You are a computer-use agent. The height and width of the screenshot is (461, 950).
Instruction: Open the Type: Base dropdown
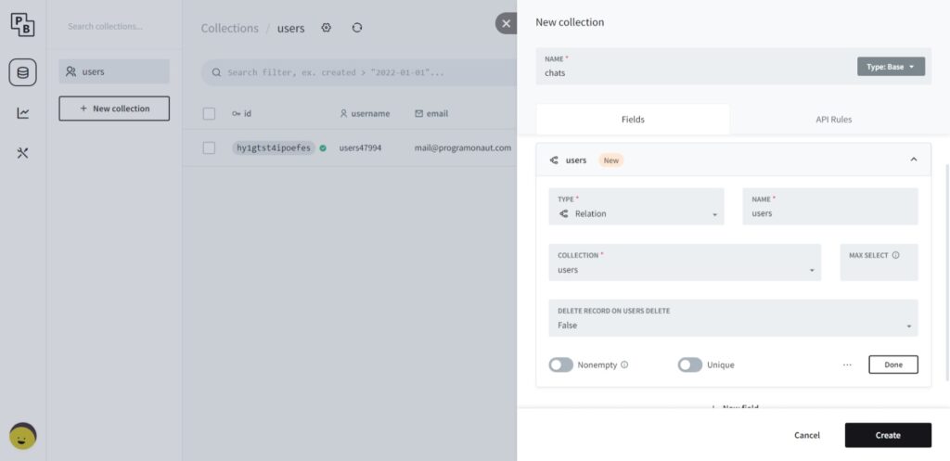[891, 67]
